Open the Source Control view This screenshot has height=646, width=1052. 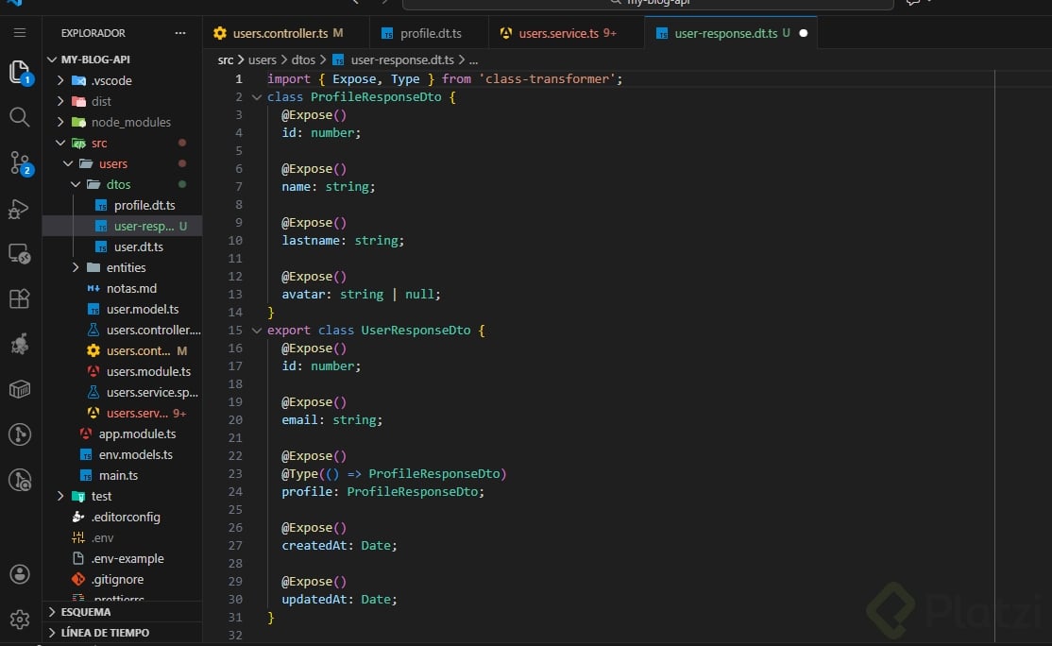[x=20, y=163]
